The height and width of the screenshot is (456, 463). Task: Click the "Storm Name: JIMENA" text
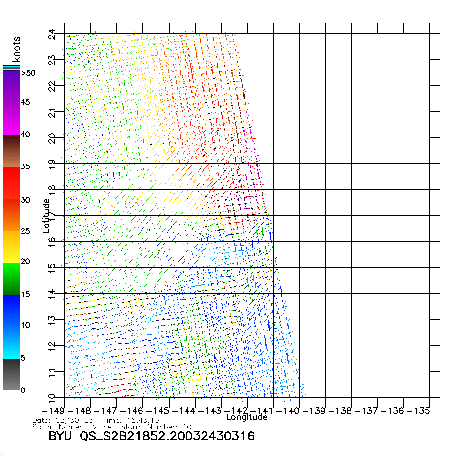point(72,427)
